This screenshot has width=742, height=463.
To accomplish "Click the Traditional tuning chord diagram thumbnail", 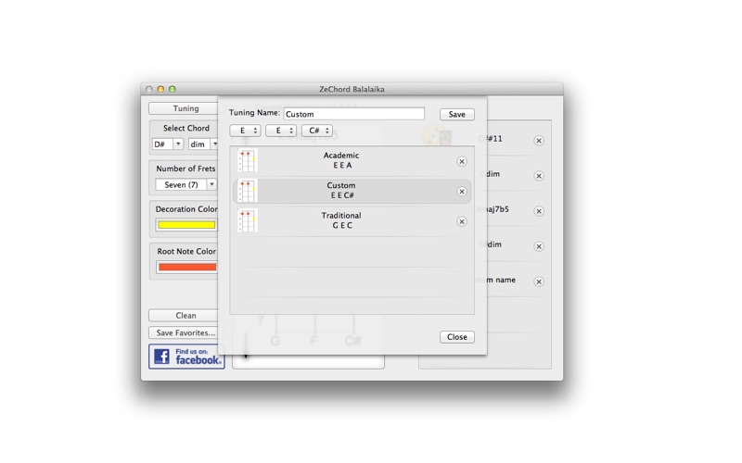I will (x=248, y=220).
